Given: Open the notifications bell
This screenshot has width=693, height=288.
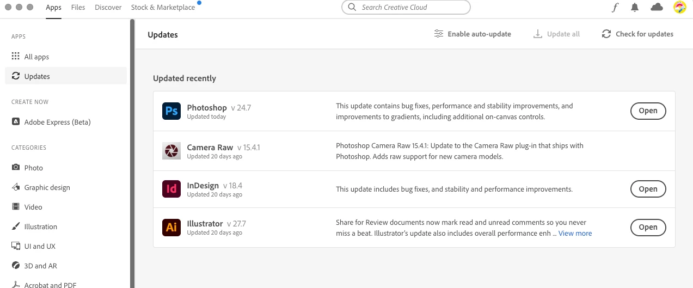Looking at the screenshot, I should (x=635, y=8).
